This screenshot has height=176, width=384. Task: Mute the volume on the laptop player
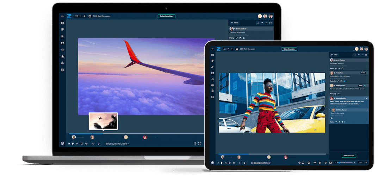point(86,144)
